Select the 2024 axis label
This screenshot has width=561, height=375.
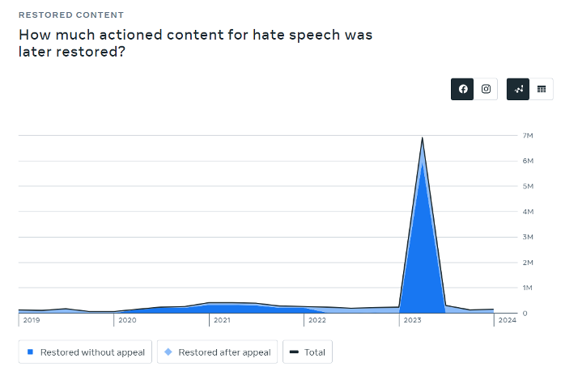pos(508,320)
